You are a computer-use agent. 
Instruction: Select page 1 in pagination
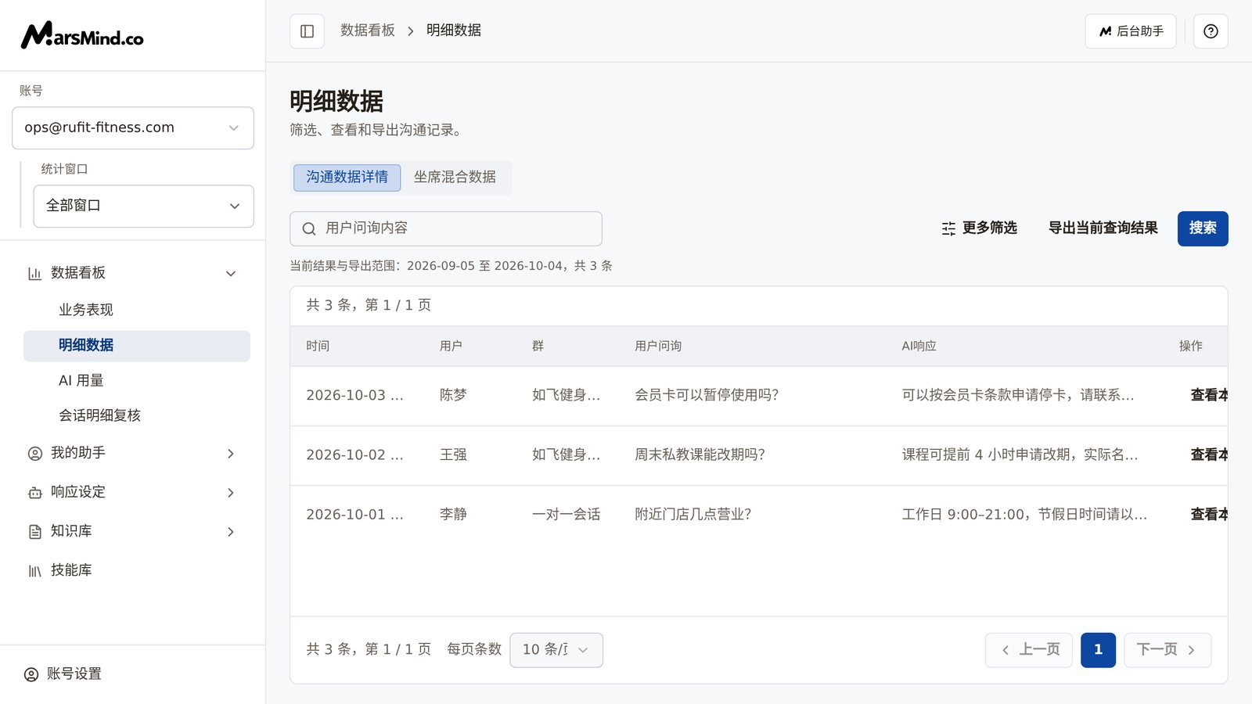(1099, 650)
